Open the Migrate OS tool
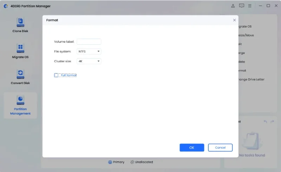This screenshot has height=172, width=281. [20, 51]
